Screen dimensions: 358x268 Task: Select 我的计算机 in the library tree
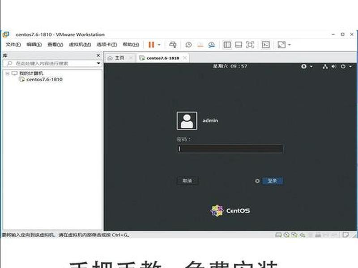31,73
